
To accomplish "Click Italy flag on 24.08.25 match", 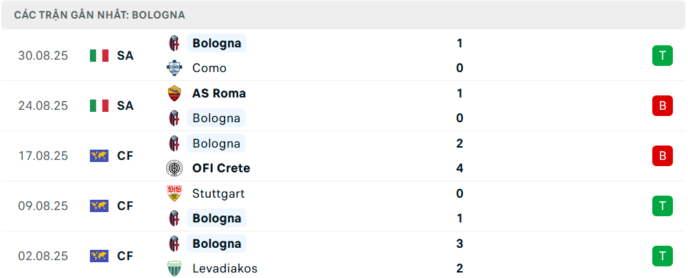I will point(99,106).
